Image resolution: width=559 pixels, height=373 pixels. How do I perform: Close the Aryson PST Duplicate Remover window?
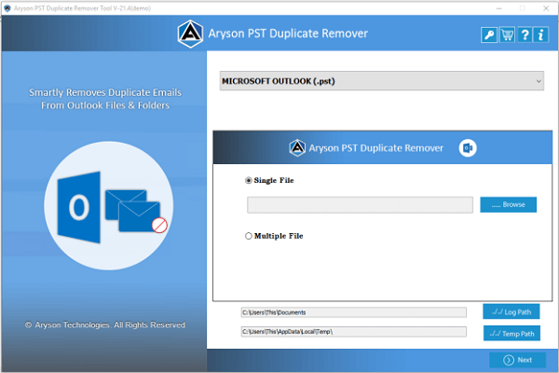click(x=546, y=8)
